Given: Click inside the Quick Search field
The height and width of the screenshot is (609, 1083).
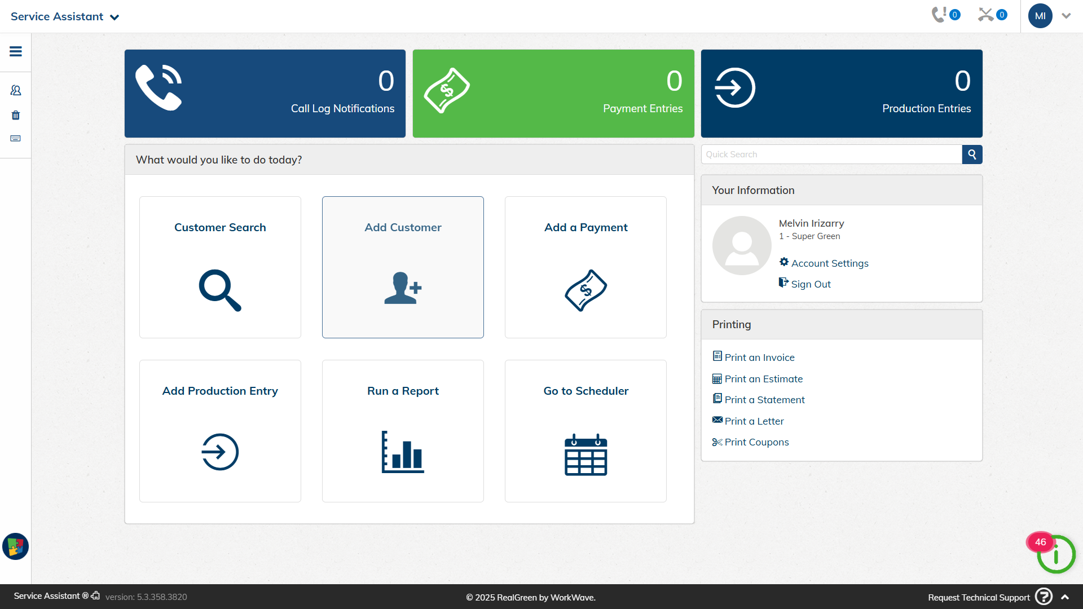Looking at the screenshot, I should pyautogui.click(x=831, y=155).
